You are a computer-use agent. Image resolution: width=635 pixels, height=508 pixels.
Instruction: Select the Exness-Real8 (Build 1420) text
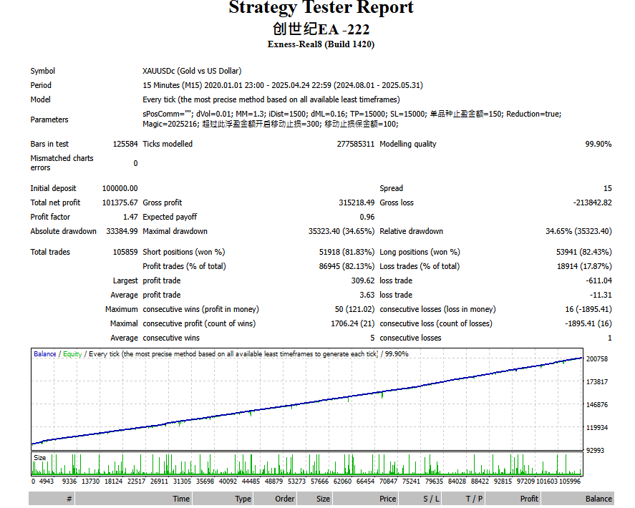[x=321, y=44]
